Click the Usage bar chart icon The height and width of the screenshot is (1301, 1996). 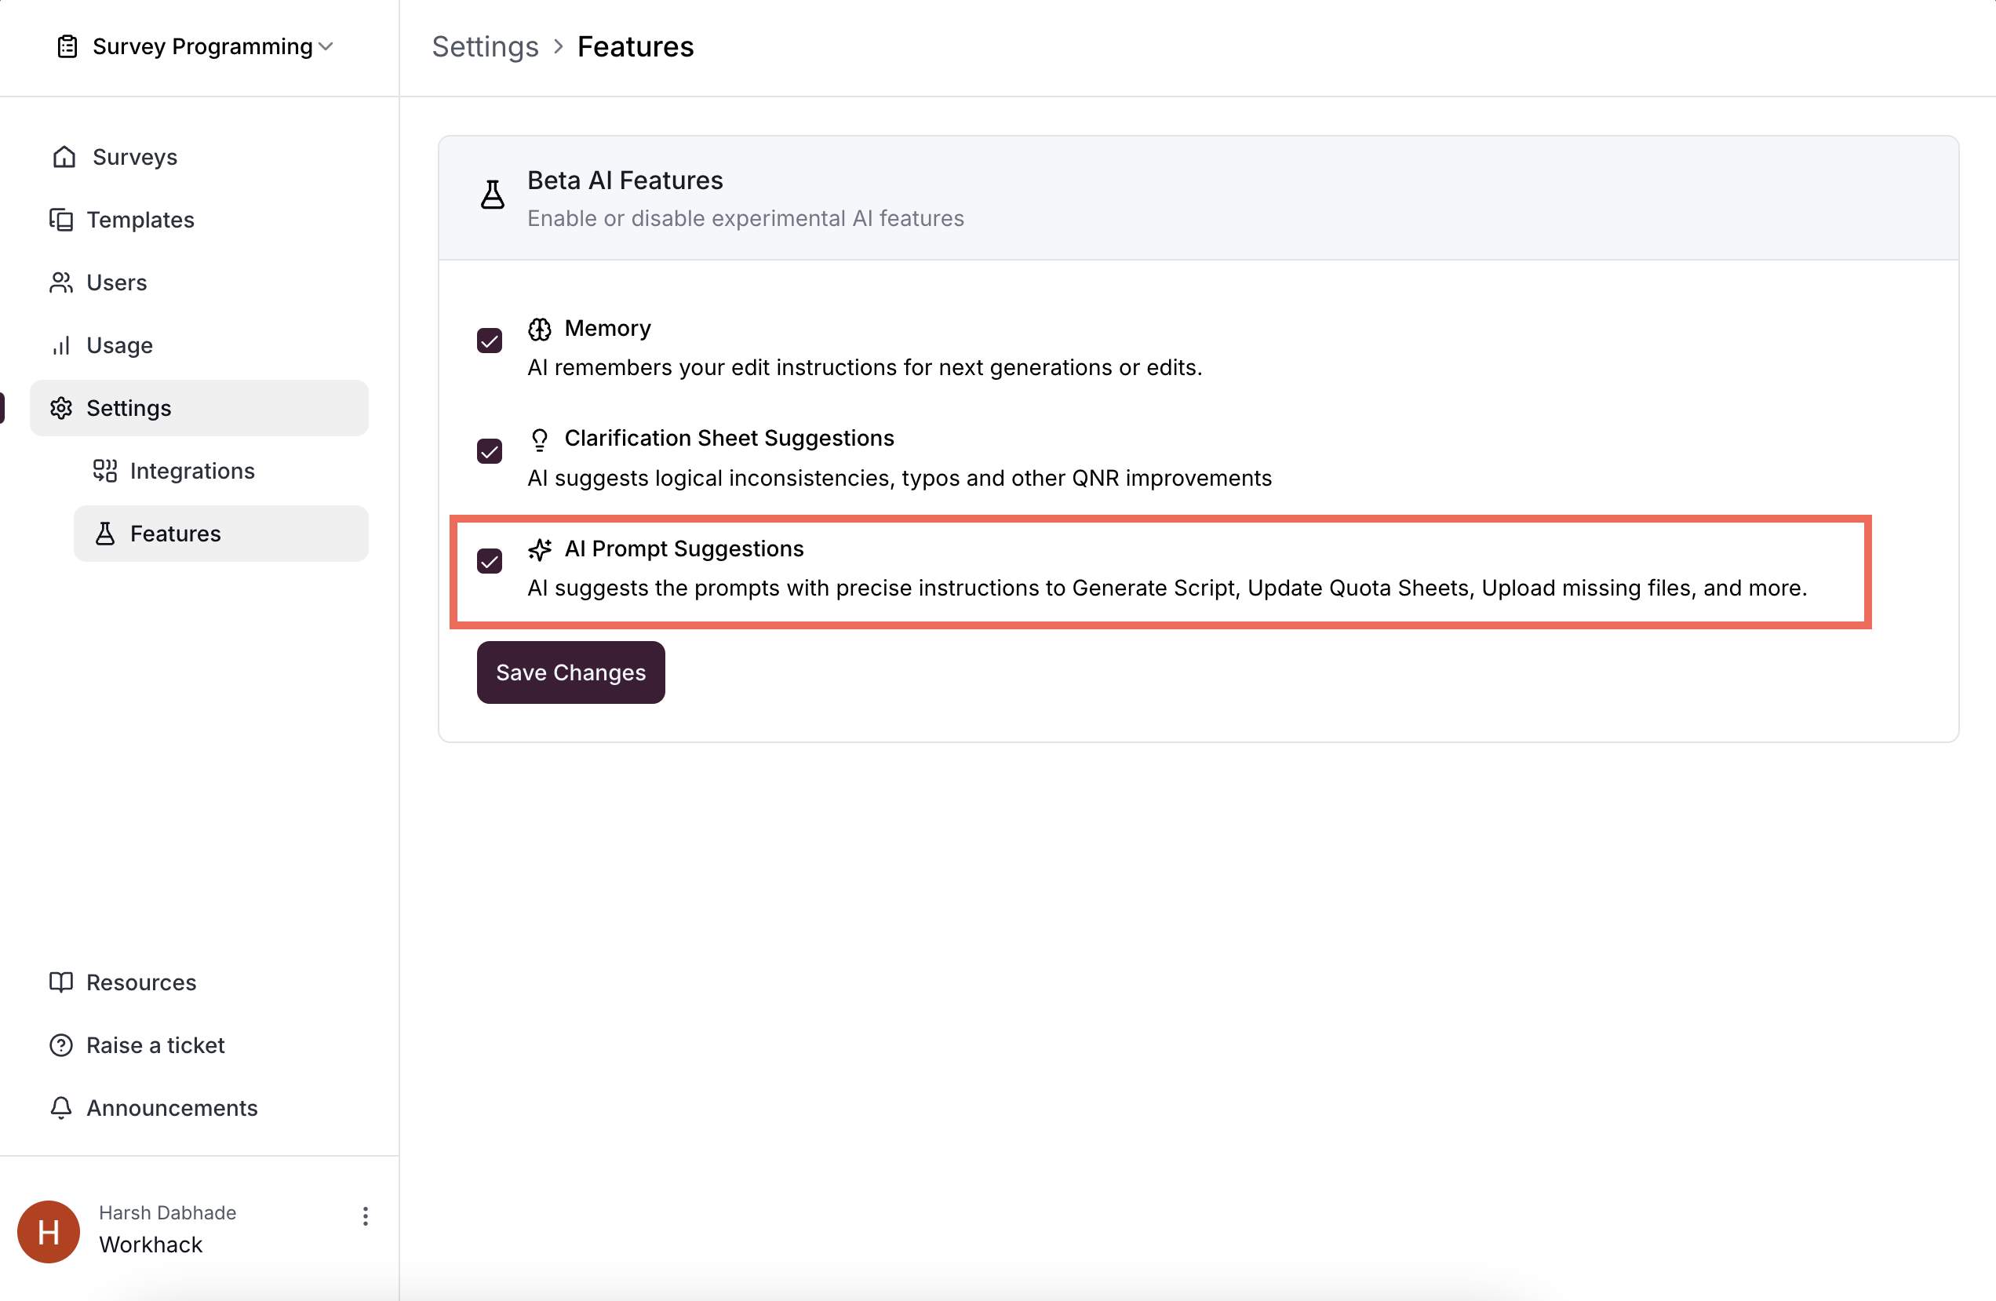61,345
